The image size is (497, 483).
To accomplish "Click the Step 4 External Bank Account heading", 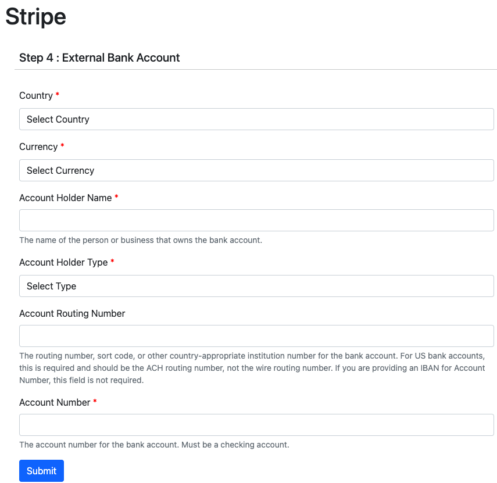I will (99, 58).
